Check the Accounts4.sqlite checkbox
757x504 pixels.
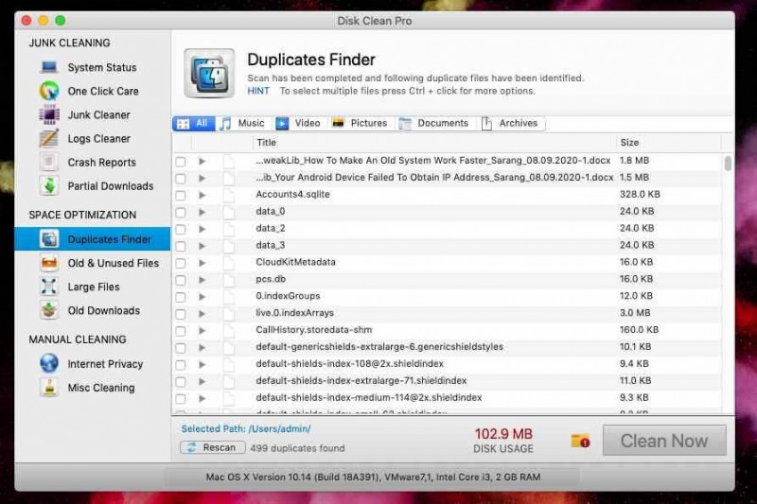pyautogui.click(x=181, y=196)
